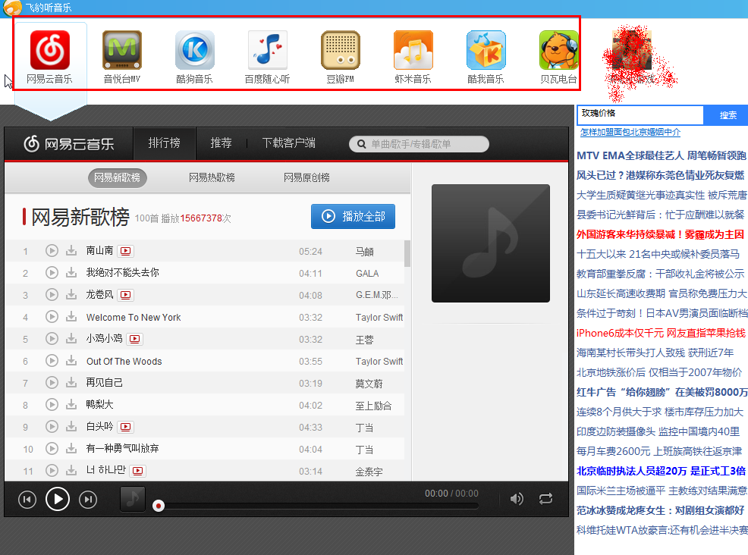This screenshot has height=555, width=748.
Task: Download the song 南山南
Action: pyautogui.click(x=71, y=250)
